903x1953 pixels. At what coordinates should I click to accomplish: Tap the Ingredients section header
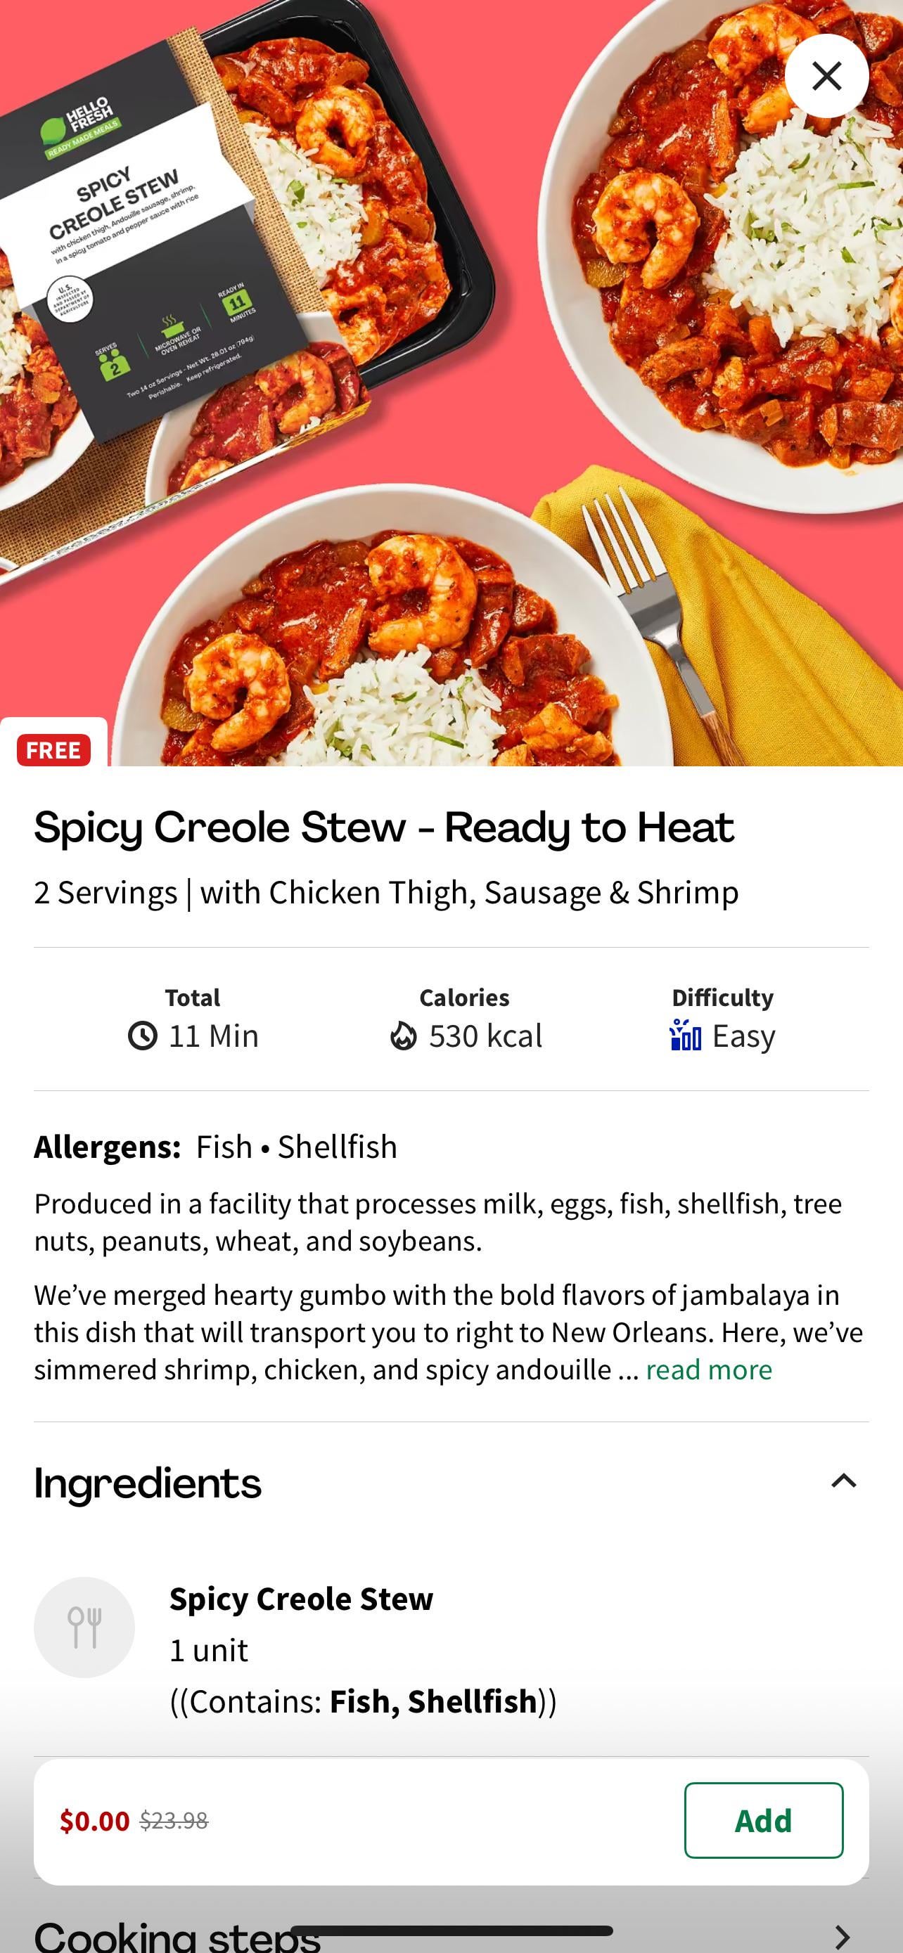pyautogui.click(x=148, y=1483)
